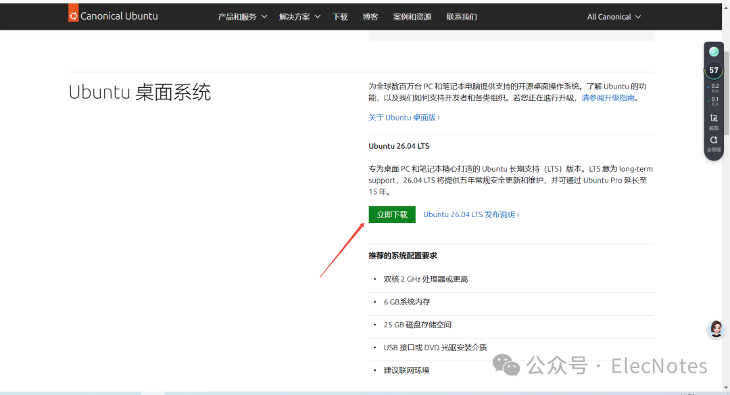Open the All Canonical dropdown
Image resolution: width=730 pixels, height=395 pixels.
[614, 17]
